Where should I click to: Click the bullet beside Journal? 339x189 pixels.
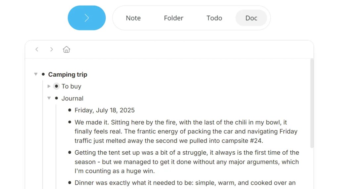click(56, 98)
